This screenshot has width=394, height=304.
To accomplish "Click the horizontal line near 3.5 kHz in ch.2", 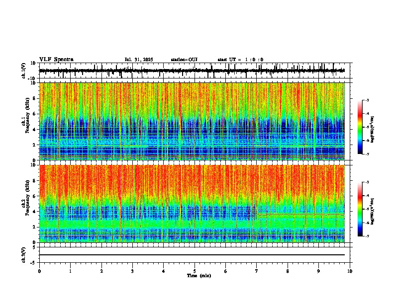I will pos(301,215).
